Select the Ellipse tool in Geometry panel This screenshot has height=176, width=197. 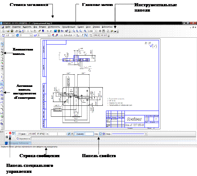pyautogui.click(x=2, y=91)
